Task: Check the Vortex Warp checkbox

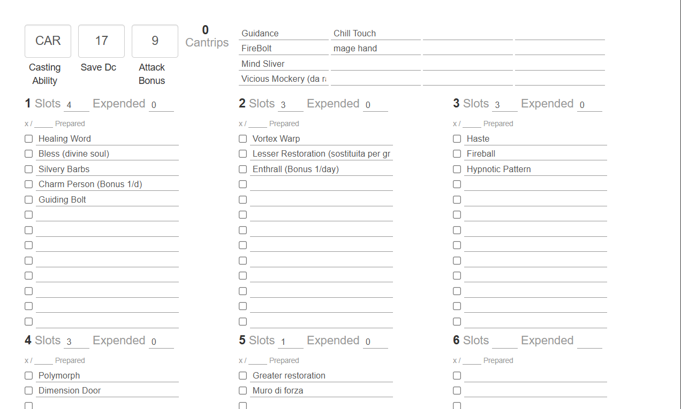Action: click(243, 138)
